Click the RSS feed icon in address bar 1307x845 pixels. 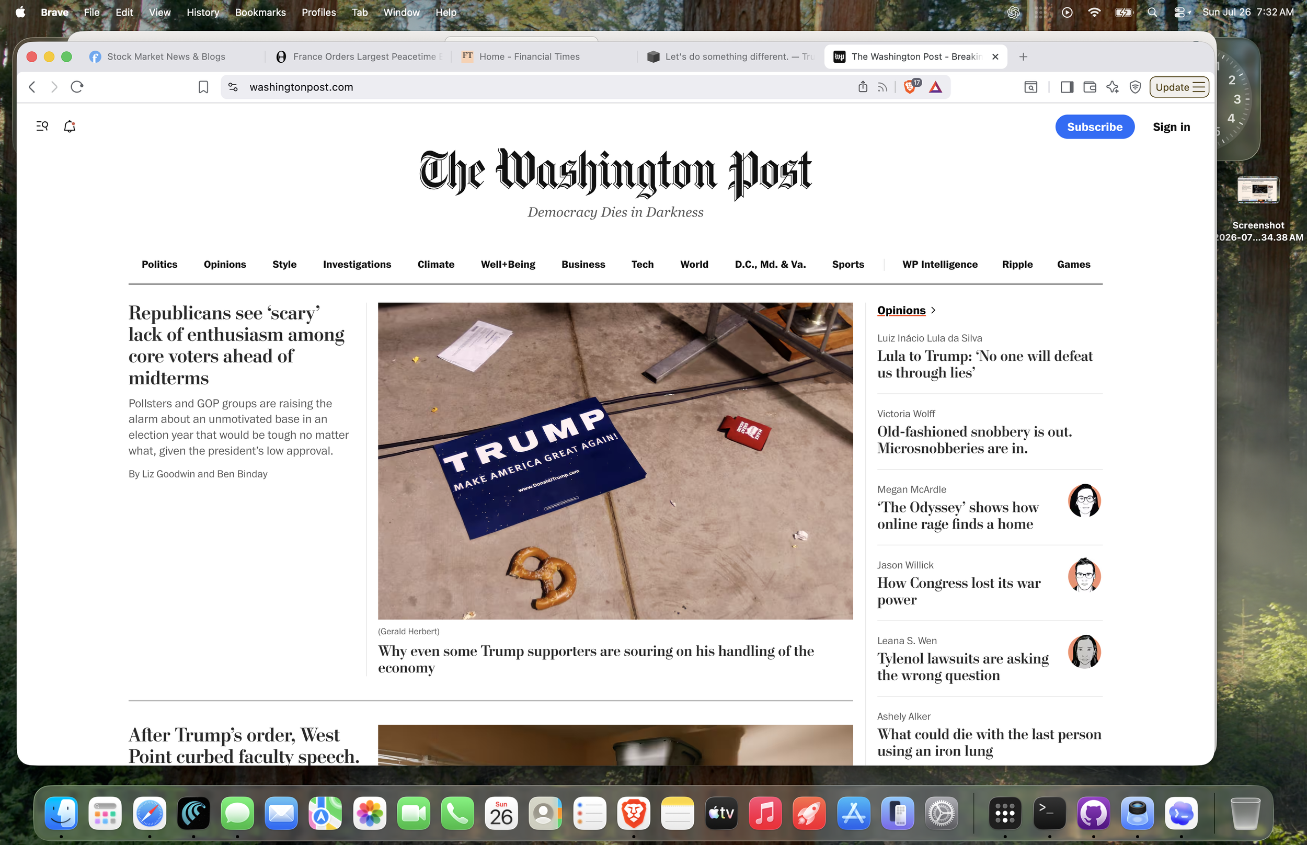(x=882, y=87)
